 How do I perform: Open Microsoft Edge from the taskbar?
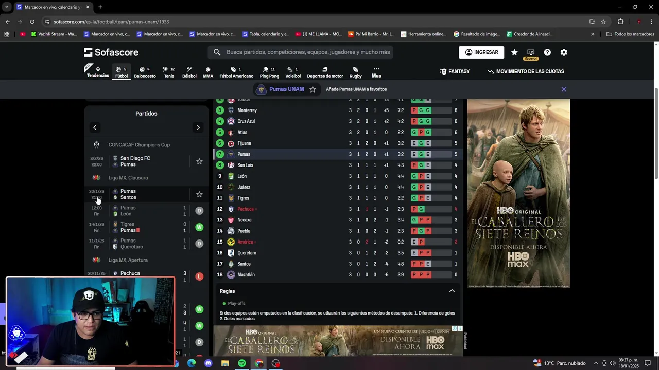191,363
